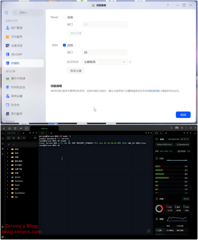
Task: Open 网络设置 in control panel sidebar
Action: 23,96
